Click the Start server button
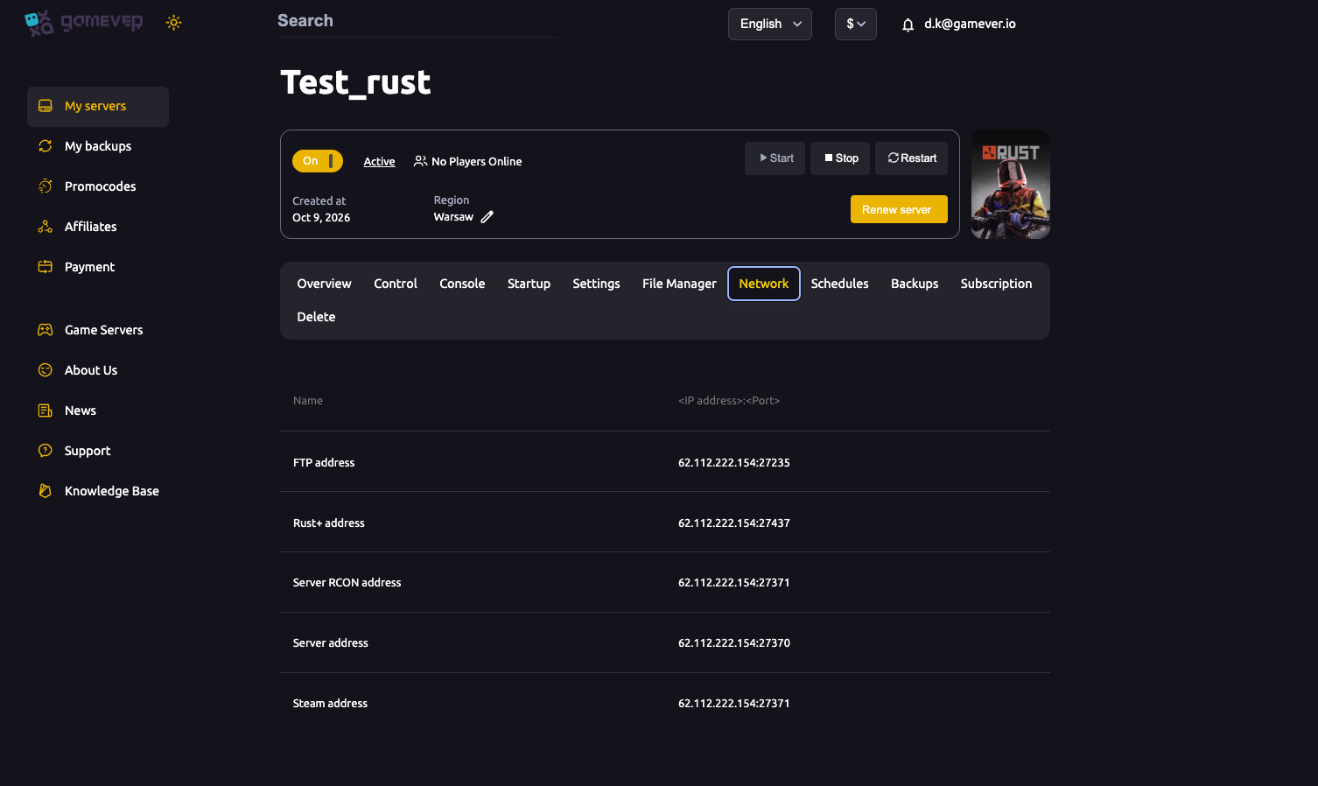1318x786 pixels. point(775,158)
